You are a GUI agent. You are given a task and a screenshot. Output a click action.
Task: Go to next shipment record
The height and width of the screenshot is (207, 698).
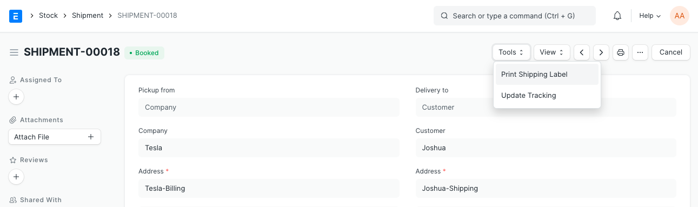click(x=601, y=52)
